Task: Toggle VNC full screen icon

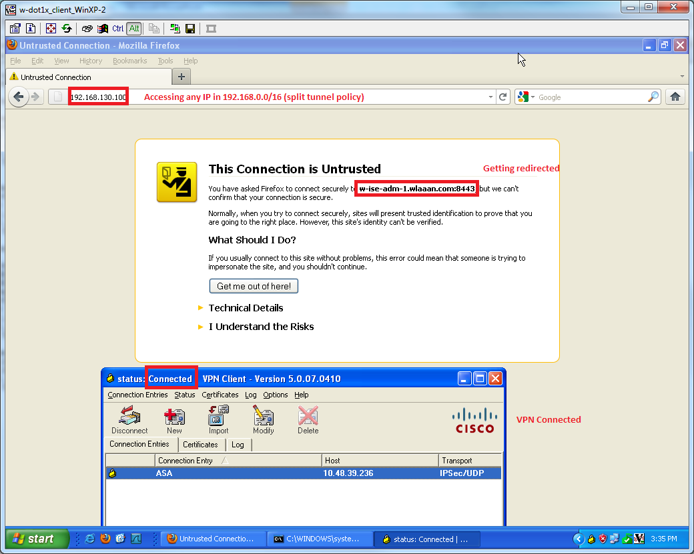Action: pyautogui.click(x=51, y=29)
